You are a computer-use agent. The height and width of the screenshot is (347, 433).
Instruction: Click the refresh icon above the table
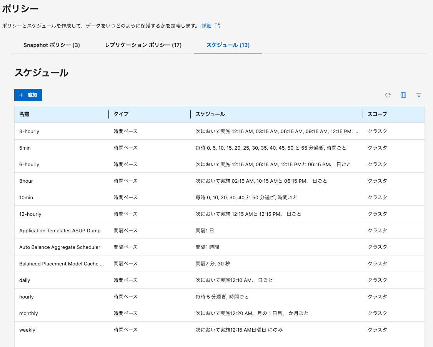coord(388,95)
